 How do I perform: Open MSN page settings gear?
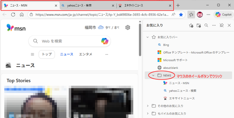(128, 27)
